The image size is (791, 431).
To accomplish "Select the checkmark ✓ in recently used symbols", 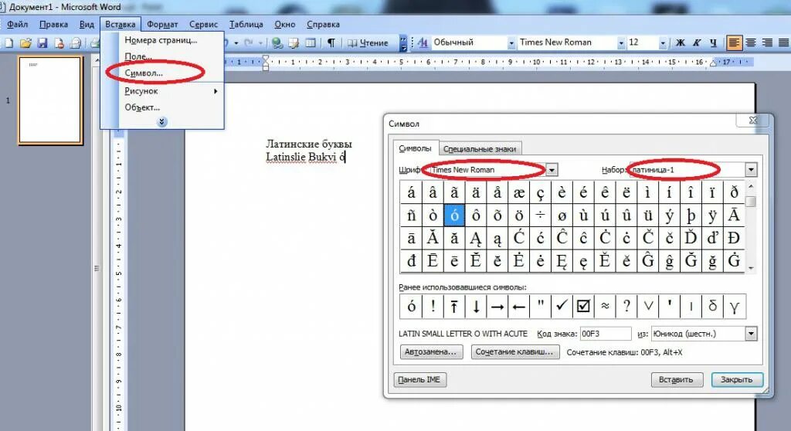I will pyautogui.click(x=562, y=306).
